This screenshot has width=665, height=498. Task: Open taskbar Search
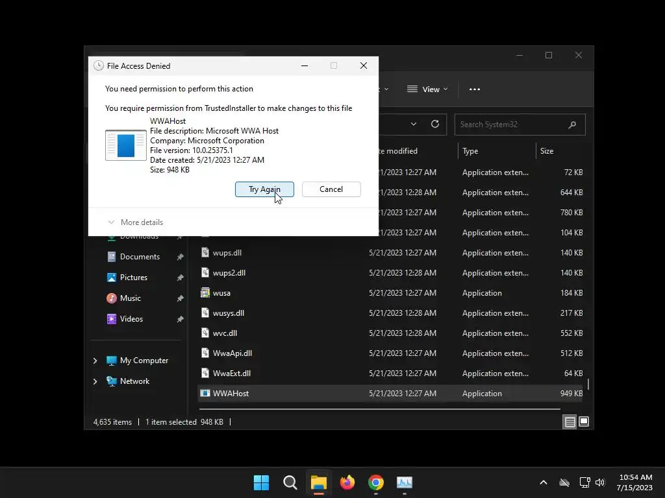pos(290,482)
